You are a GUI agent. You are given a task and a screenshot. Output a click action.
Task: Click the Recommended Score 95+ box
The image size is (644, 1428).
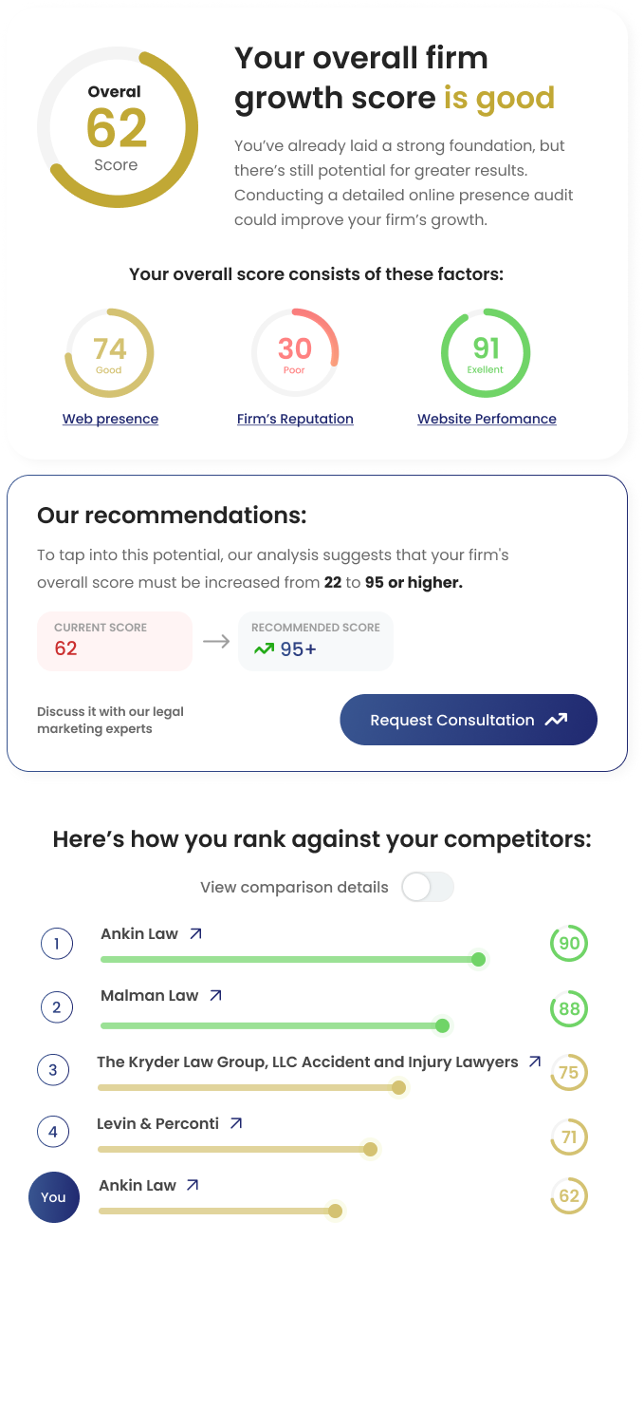point(315,641)
